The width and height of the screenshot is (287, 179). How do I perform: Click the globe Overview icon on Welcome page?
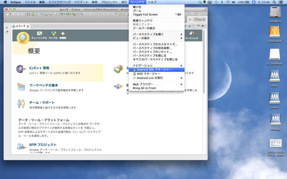click(23, 38)
